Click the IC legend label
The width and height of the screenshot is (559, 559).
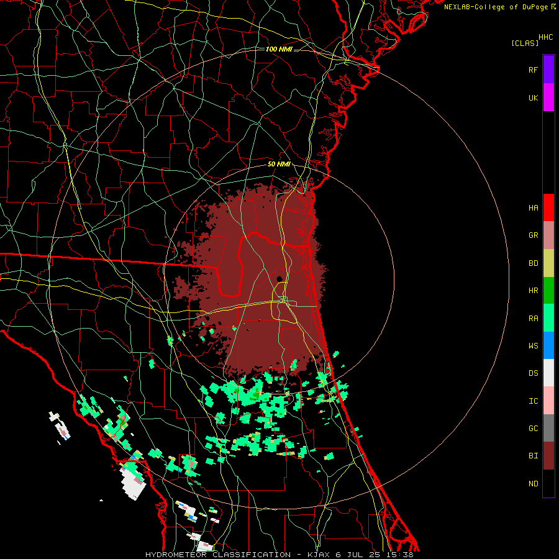pos(533,401)
